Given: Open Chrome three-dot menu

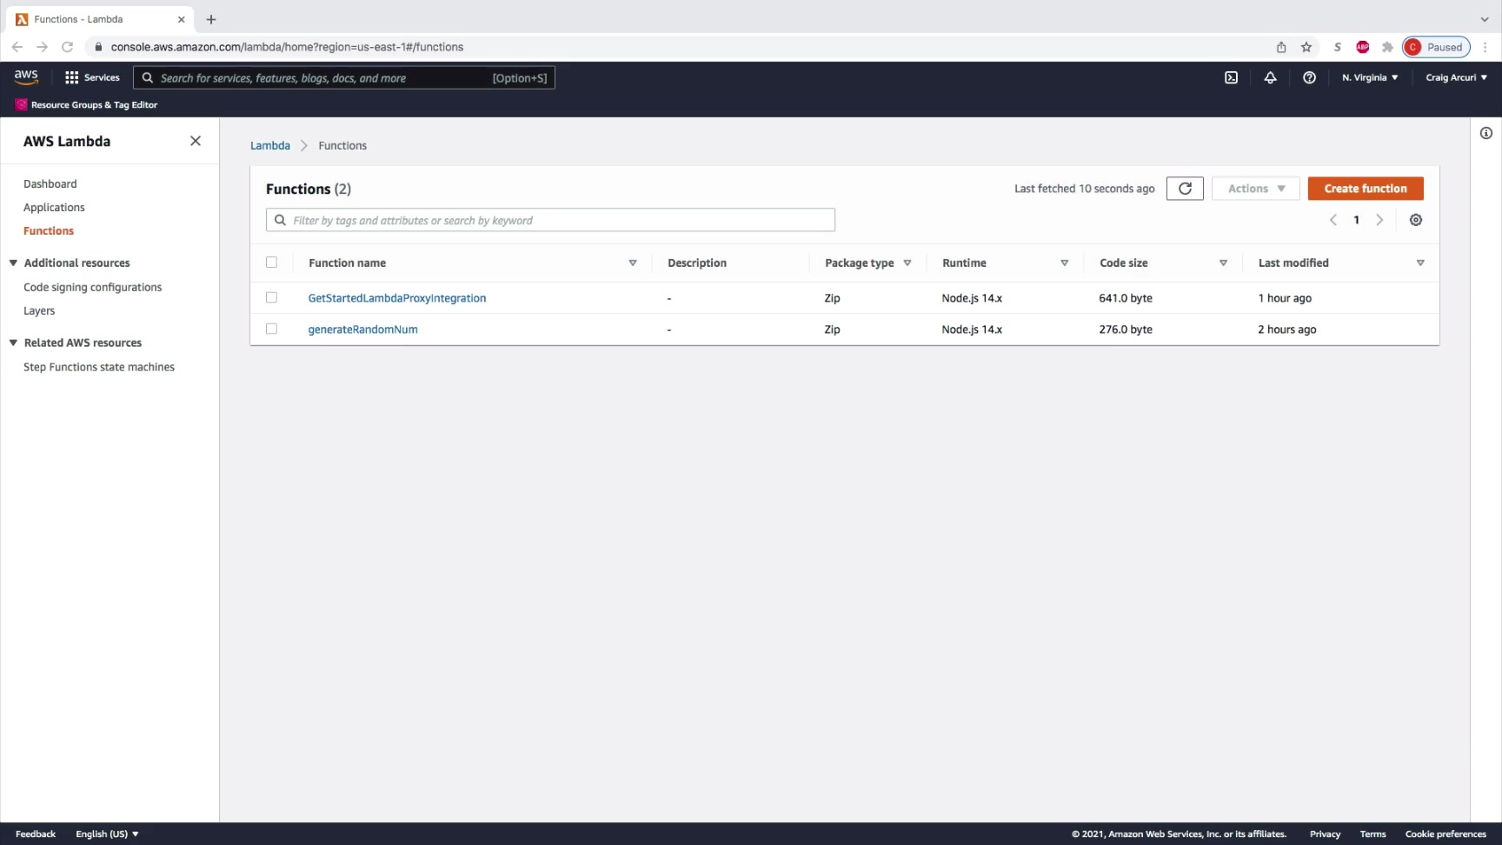Looking at the screenshot, I should (x=1485, y=47).
